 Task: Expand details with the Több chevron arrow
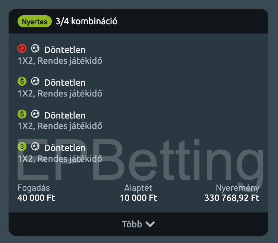pos(150,224)
